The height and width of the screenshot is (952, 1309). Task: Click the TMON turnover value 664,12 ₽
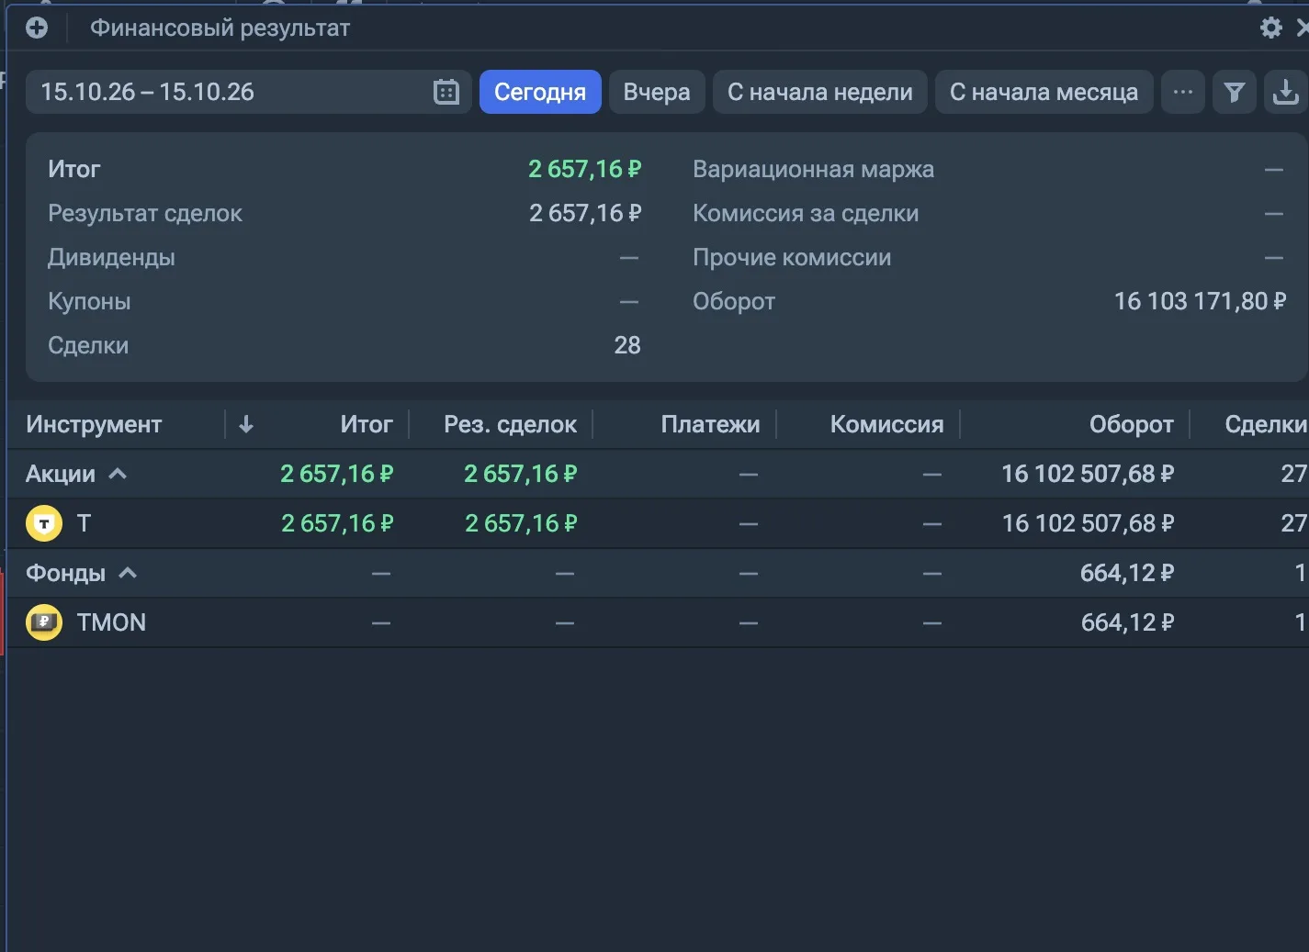(1127, 622)
